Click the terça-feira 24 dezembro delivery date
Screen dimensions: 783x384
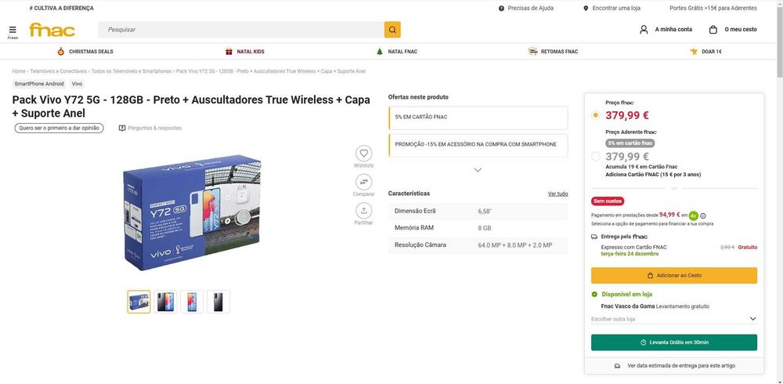tap(630, 253)
